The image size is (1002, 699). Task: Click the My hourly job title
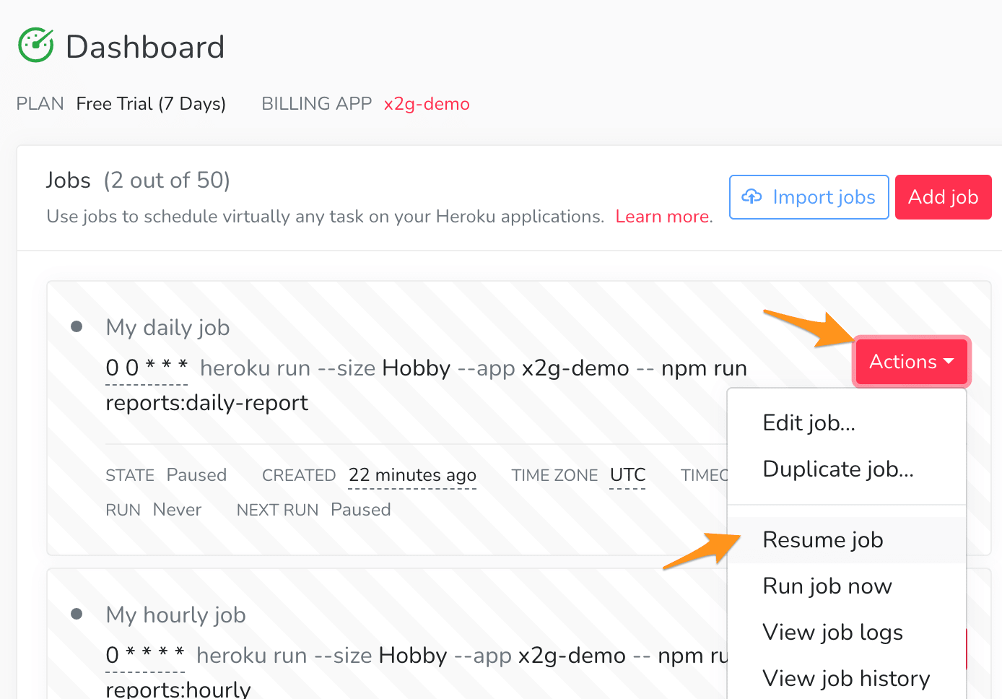175,615
